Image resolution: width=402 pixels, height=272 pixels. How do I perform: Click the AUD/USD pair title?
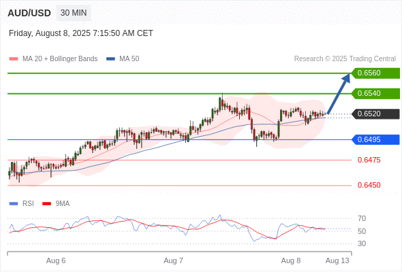pos(29,13)
